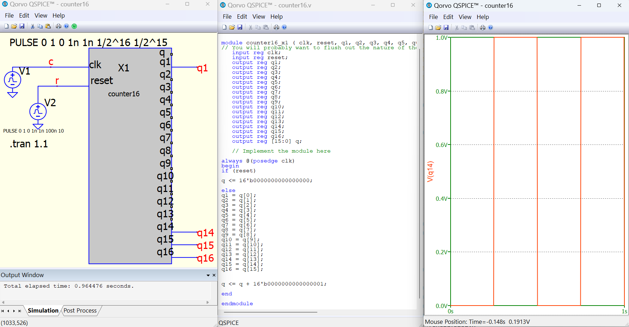Click Cut scissors icon in waveform window
This screenshot has width=629, height=327.
(457, 28)
